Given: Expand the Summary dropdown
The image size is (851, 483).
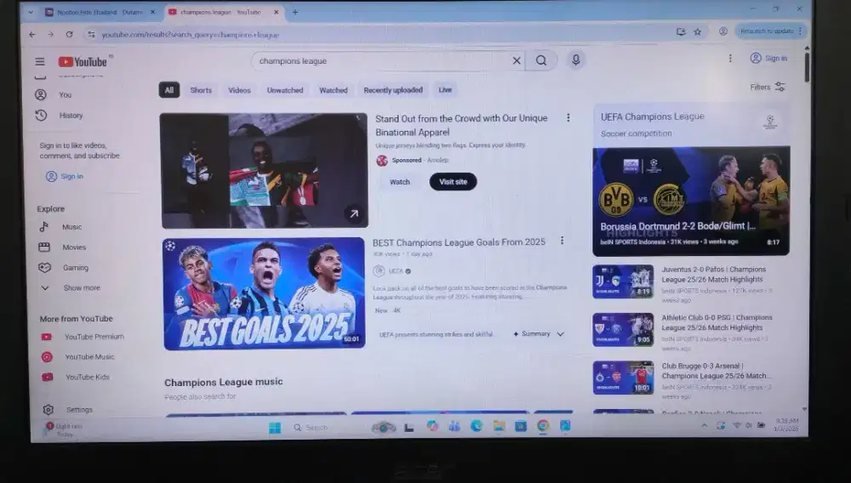Looking at the screenshot, I should point(539,334).
